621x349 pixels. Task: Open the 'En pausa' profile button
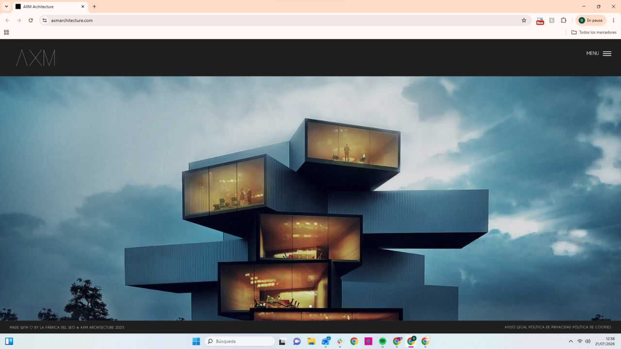(591, 20)
